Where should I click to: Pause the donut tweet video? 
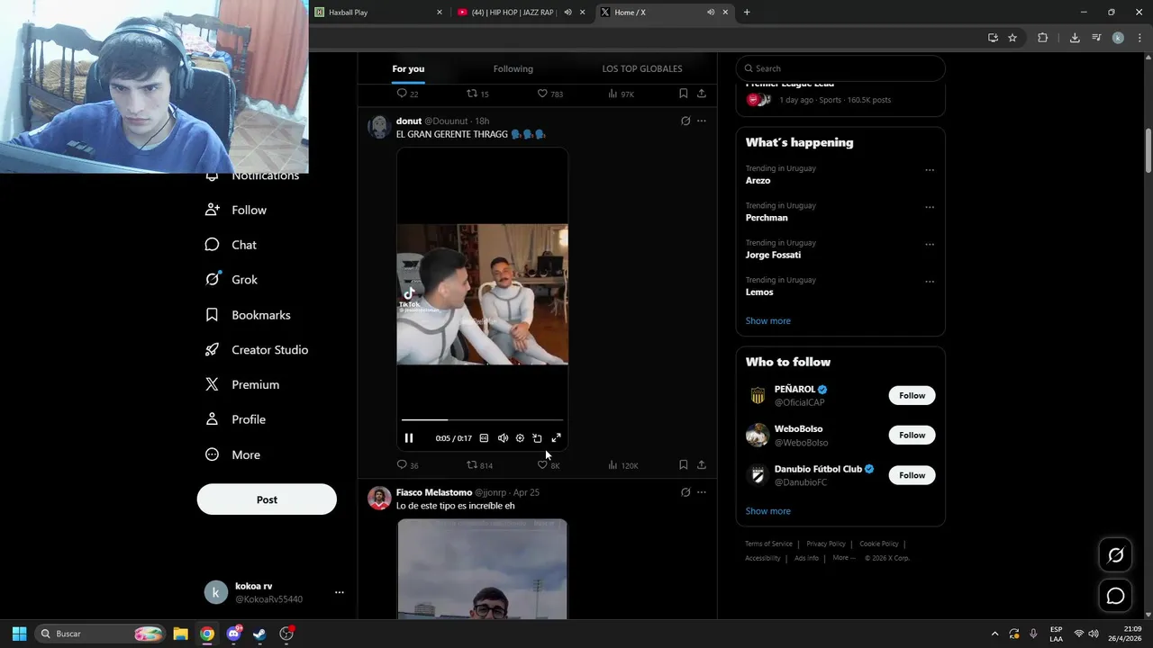point(409,438)
